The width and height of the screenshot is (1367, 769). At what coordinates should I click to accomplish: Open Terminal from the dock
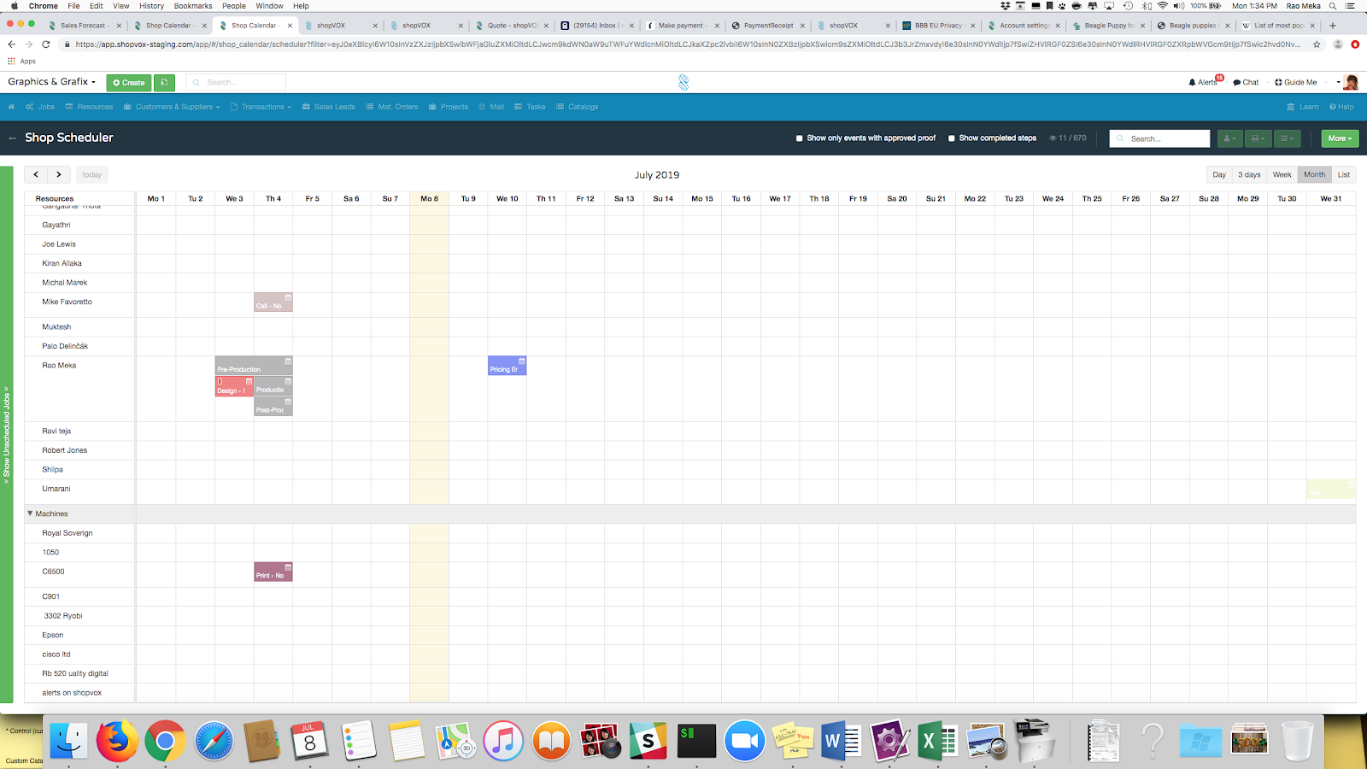tap(696, 740)
